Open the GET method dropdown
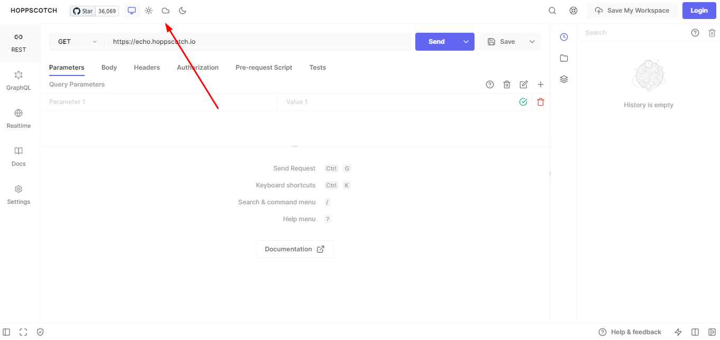 pyautogui.click(x=77, y=42)
